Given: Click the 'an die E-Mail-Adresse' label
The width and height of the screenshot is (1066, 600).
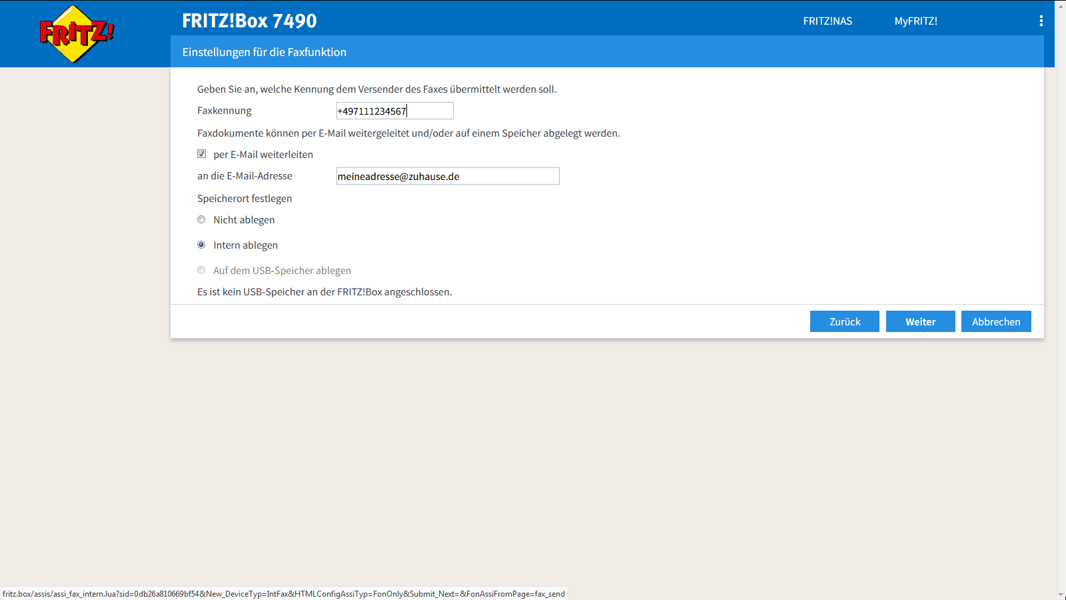Looking at the screenshot, I should point(245,176).
